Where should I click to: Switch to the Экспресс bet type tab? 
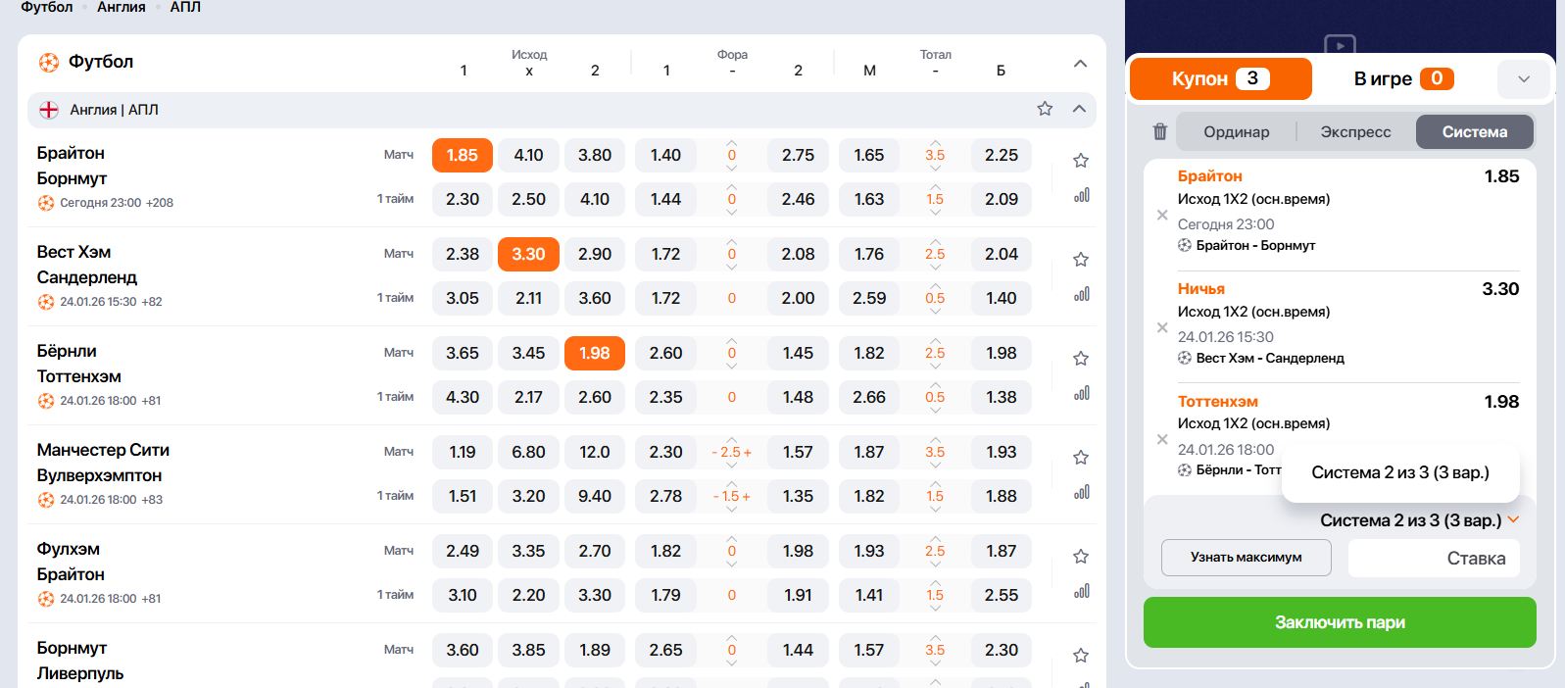(x=1355, y=132)
